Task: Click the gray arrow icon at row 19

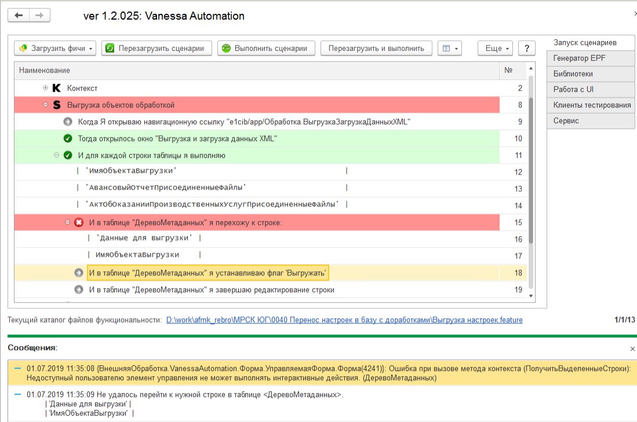Action: coord(79,290)
